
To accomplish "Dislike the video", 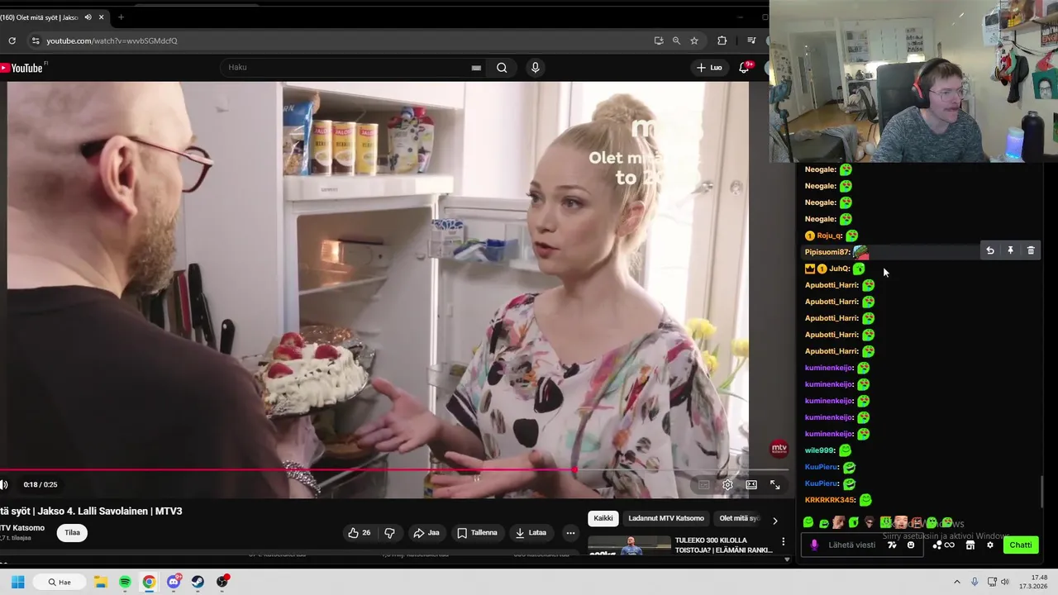I will [x=389, y=533].
